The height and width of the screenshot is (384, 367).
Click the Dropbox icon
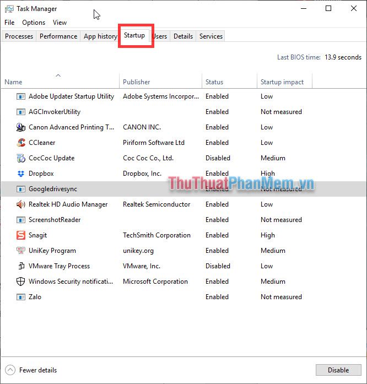pos(21,174)
